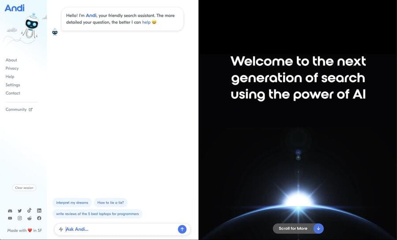Image resolution: width=397 pixels, height=240 pixels.
Task: Open Andi's Instagram via the sidebar icon
Action: coord(20,218)
